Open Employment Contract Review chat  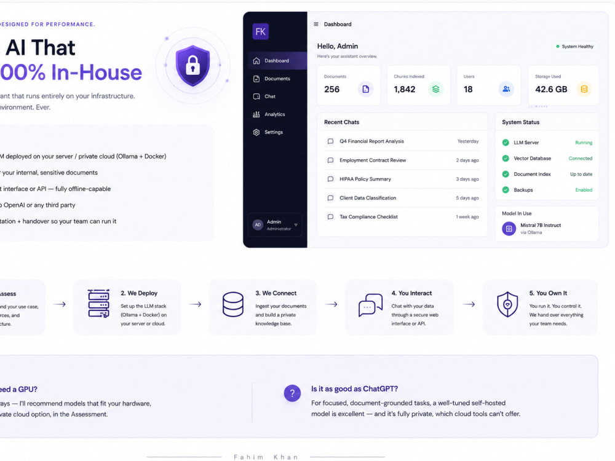point(402,160)
